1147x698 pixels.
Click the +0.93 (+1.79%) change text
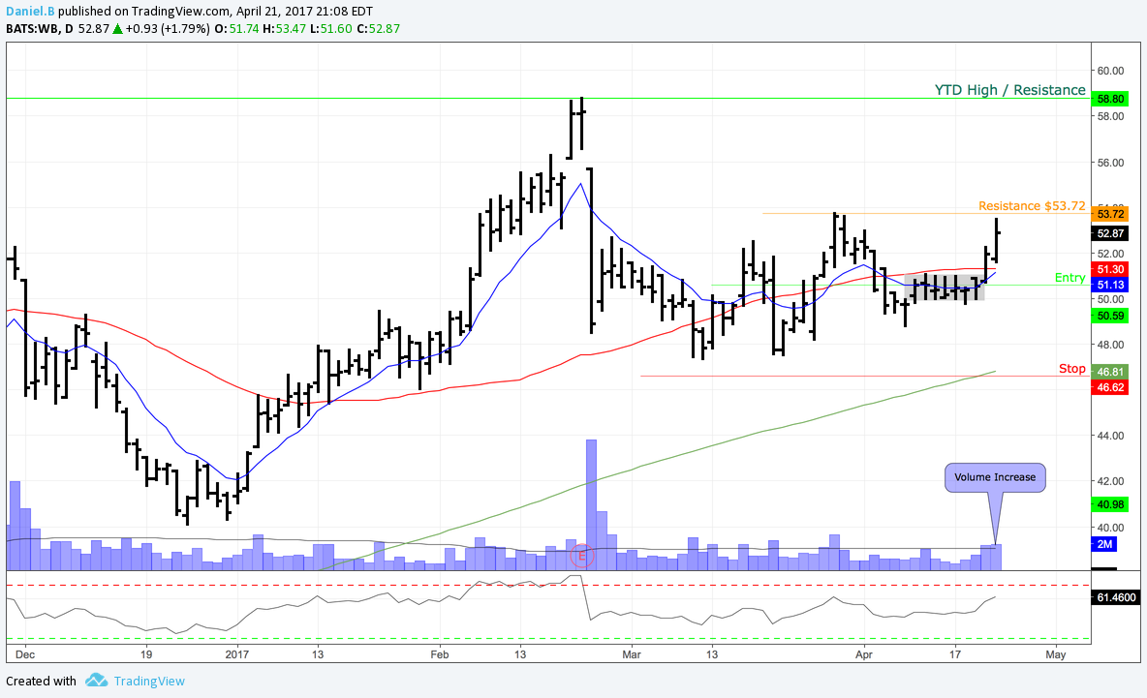[168, 28]
